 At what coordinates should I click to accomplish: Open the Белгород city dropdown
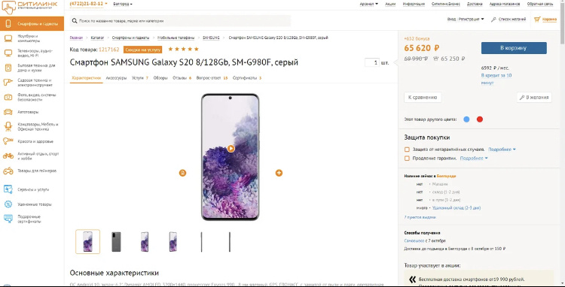pyautogui.click(x=123, y=4)
